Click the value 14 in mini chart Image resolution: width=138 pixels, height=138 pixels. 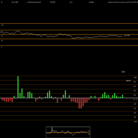[89, 131]
